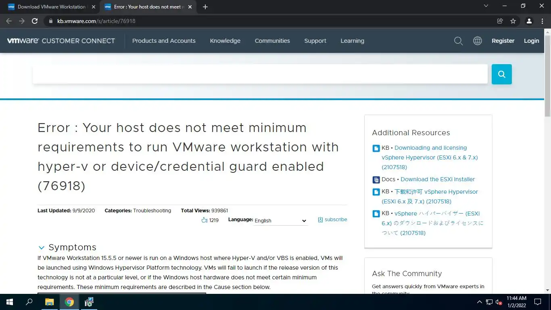
Task: Switch to the Download VMware Workstation tab
Action: [x=51, y=7]
